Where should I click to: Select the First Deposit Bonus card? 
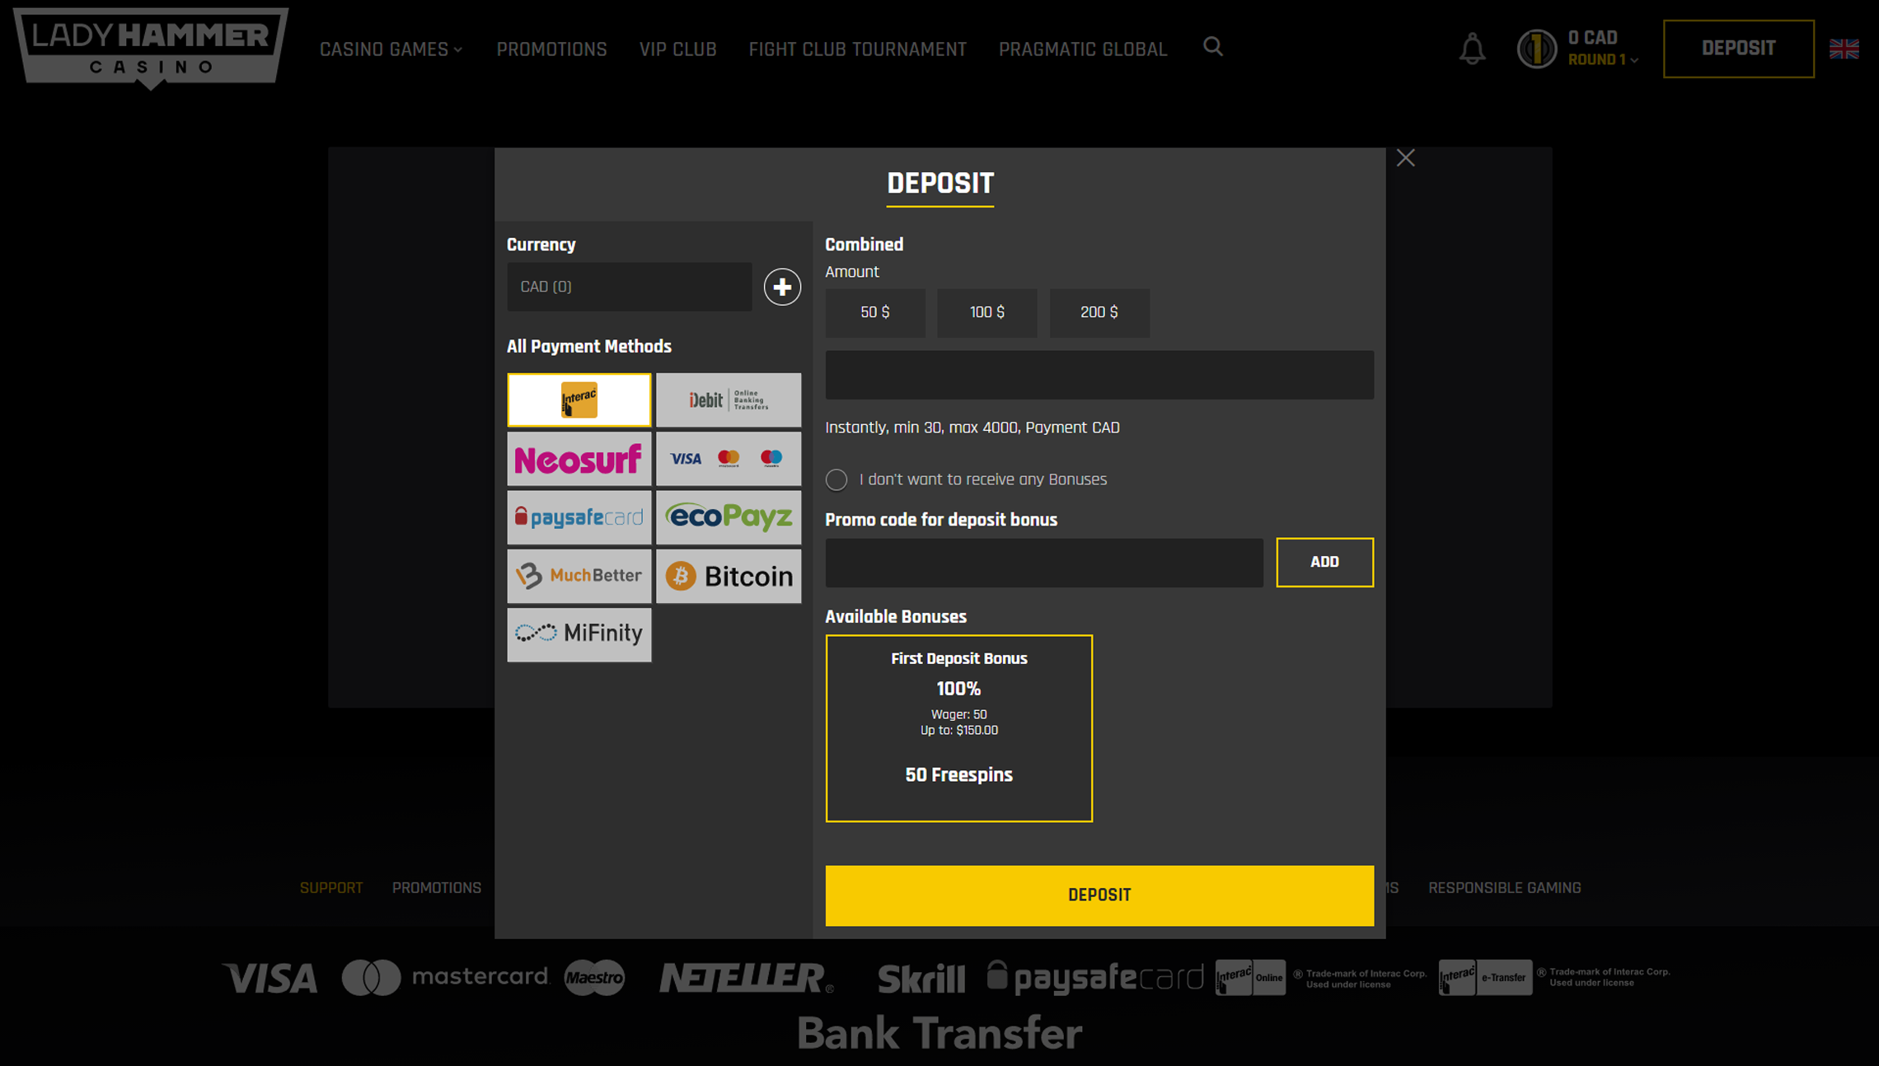958,727
